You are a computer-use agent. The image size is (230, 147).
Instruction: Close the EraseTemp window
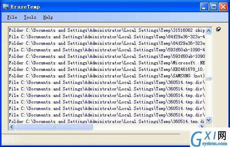pyautogui.click(x=223, y=7)
